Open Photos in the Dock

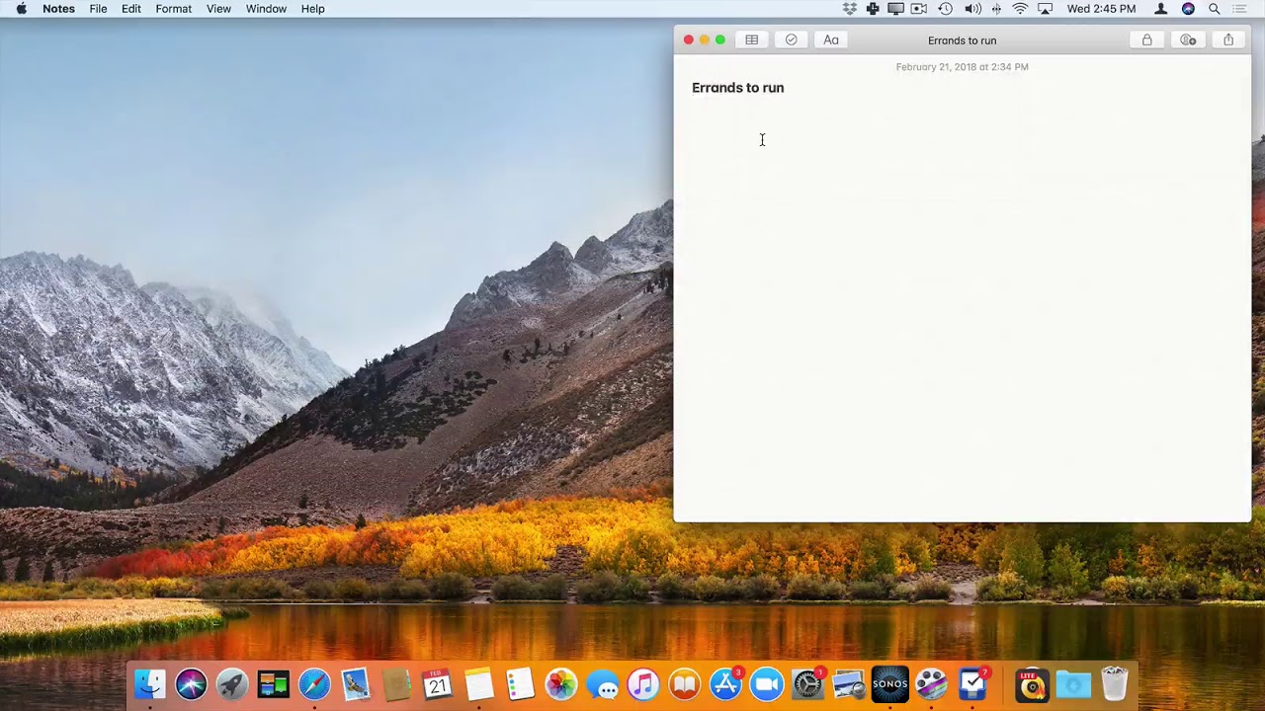coord(560,684)
